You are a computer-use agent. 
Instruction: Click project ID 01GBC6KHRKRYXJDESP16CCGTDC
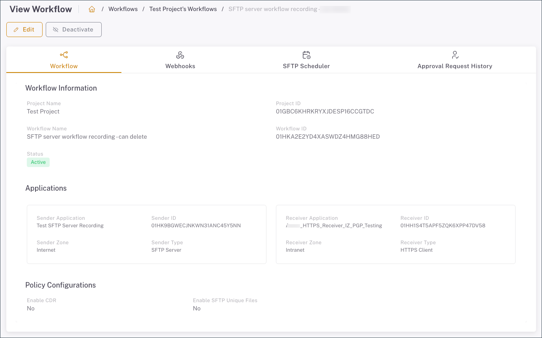[x=325, y=111]
